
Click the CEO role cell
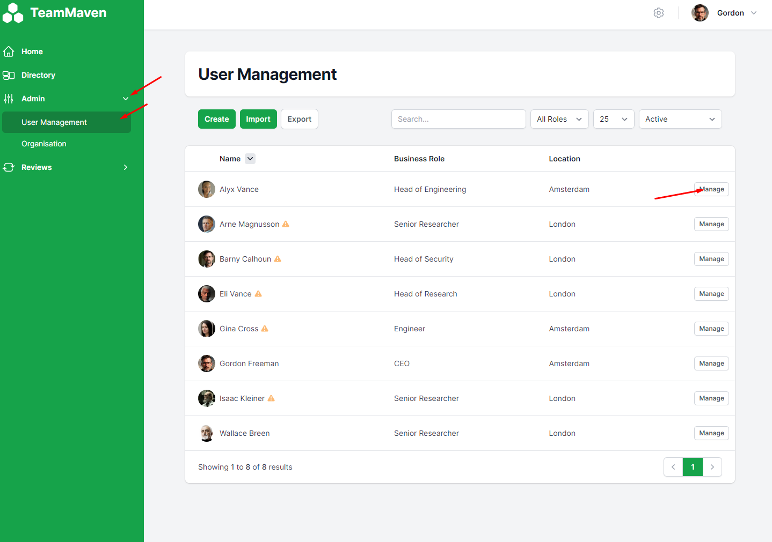(402, 363)
